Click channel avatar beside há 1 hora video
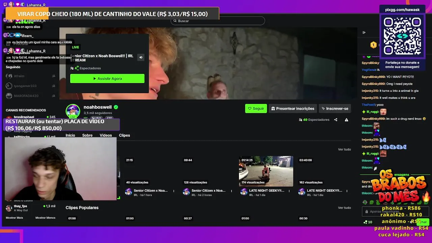432x243 pixels. click(x=128, y=192)
